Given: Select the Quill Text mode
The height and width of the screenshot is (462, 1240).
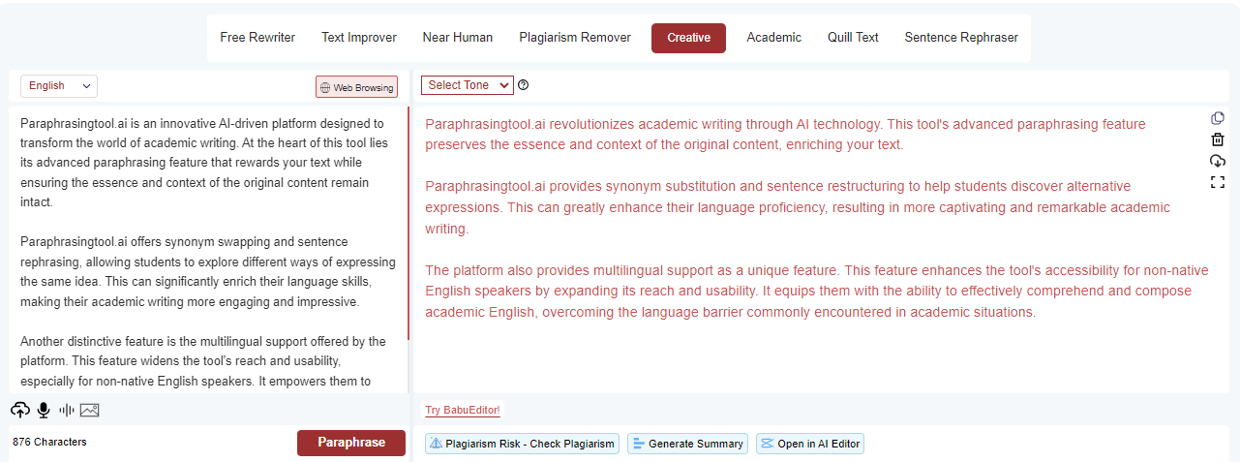Looking at the screenshot, I should tap(853, 38).
